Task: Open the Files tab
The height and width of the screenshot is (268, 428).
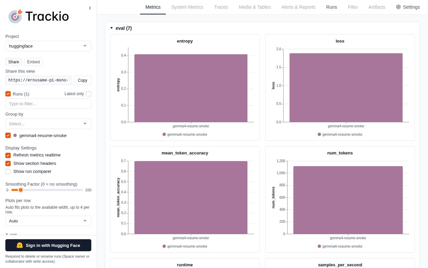Action: click(353, 7)
